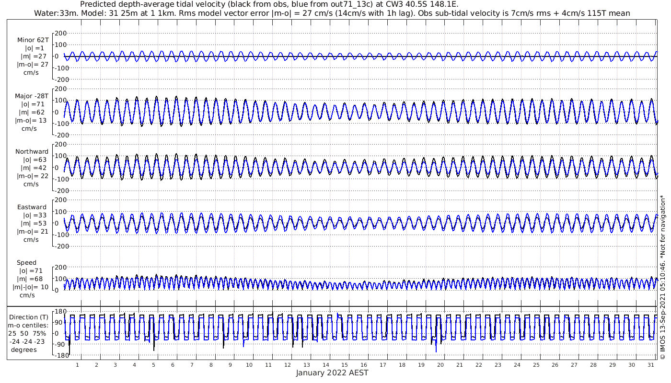Click the 'Minor 62T' panel label
This screenshot has width=671, height=383.
click(33, 40)
